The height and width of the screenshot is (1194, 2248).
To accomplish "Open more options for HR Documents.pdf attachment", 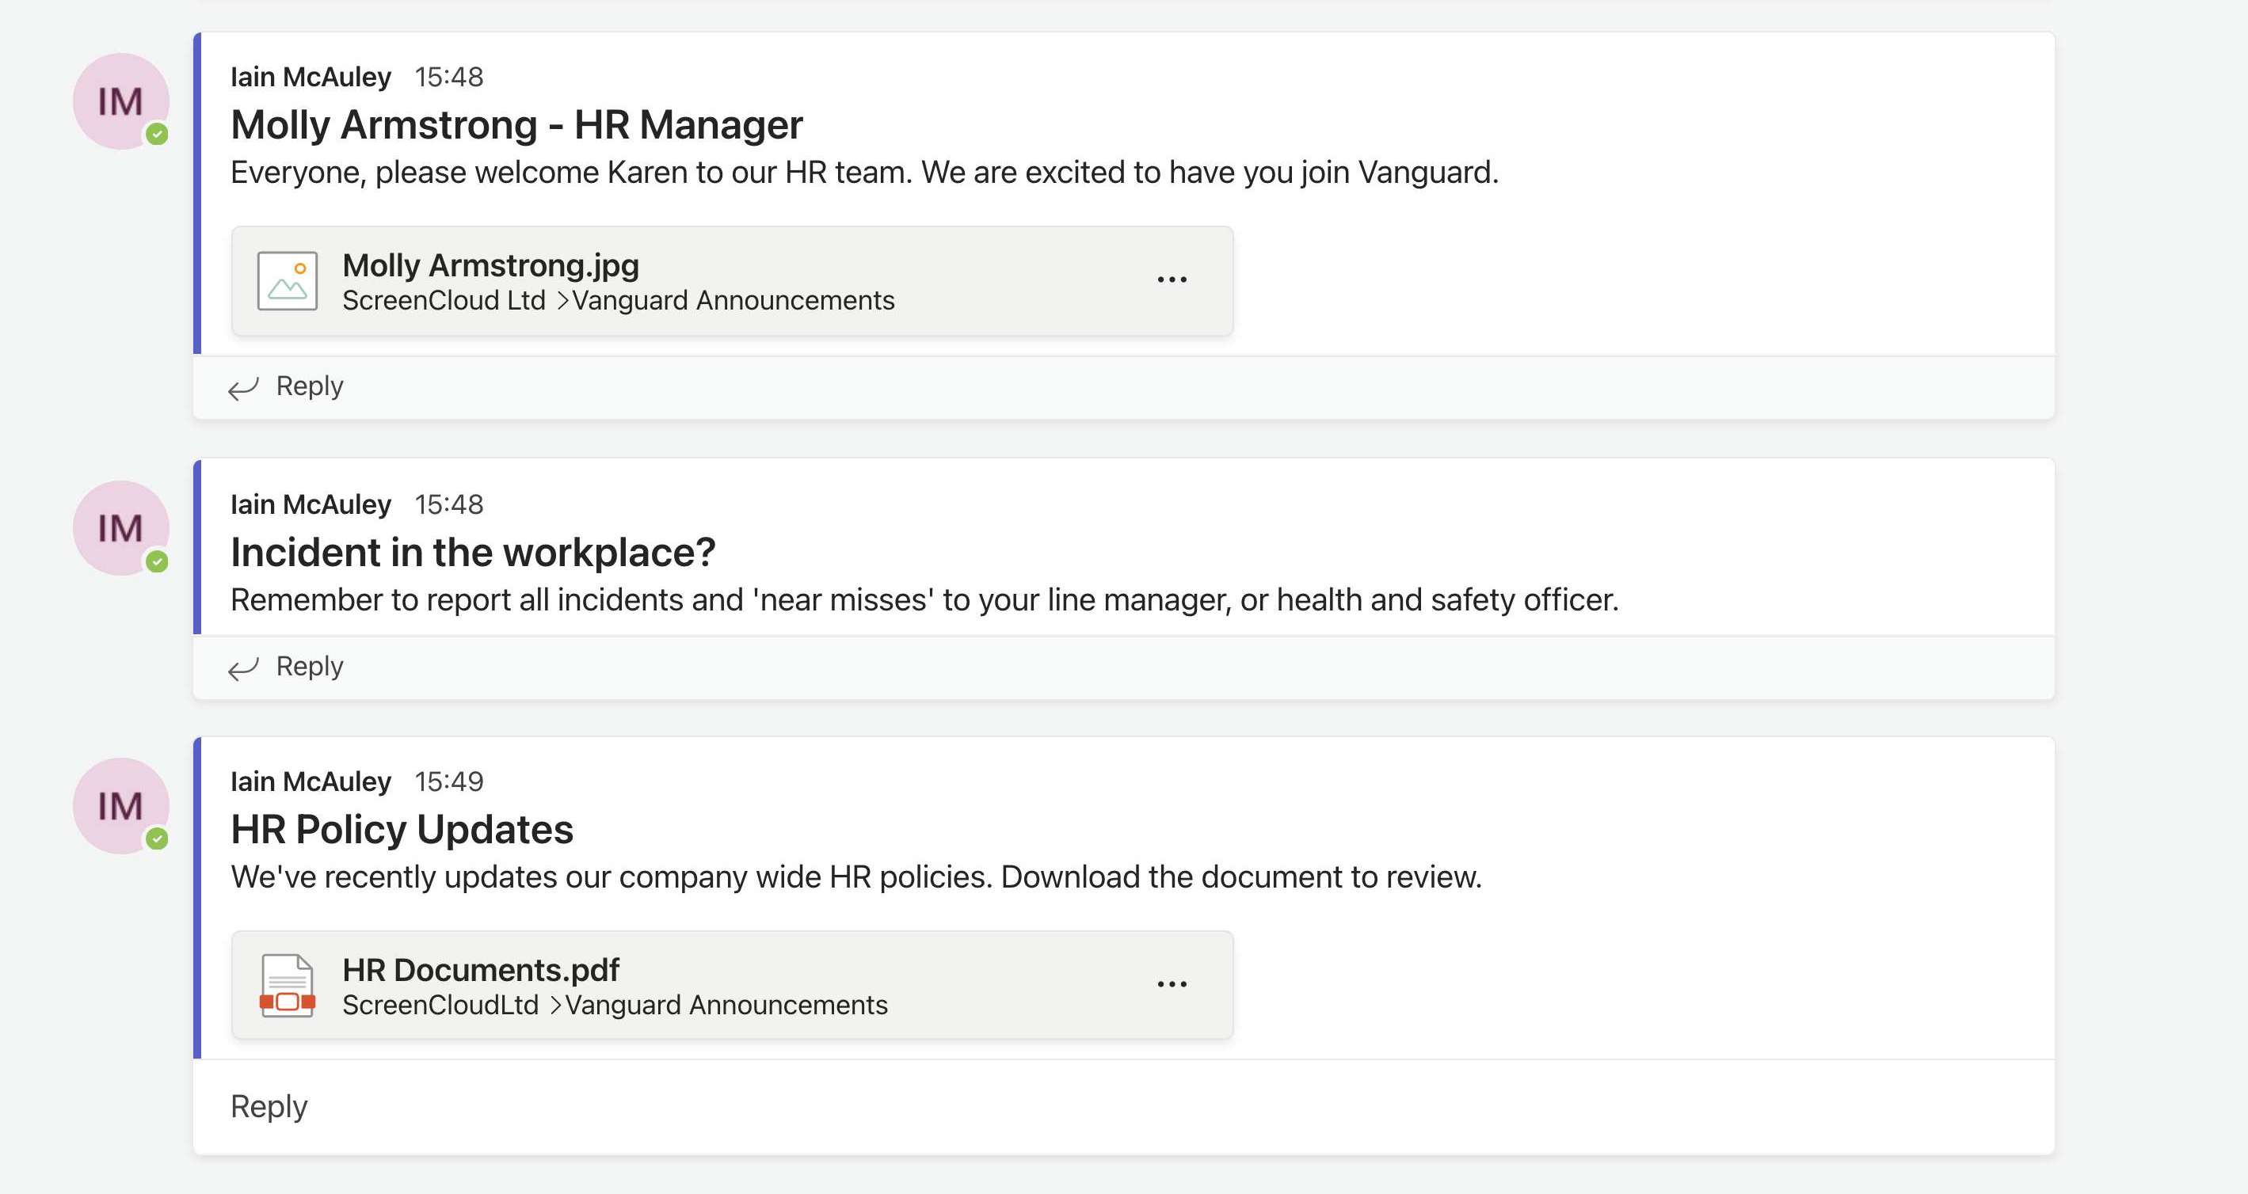I will 1171,984.
